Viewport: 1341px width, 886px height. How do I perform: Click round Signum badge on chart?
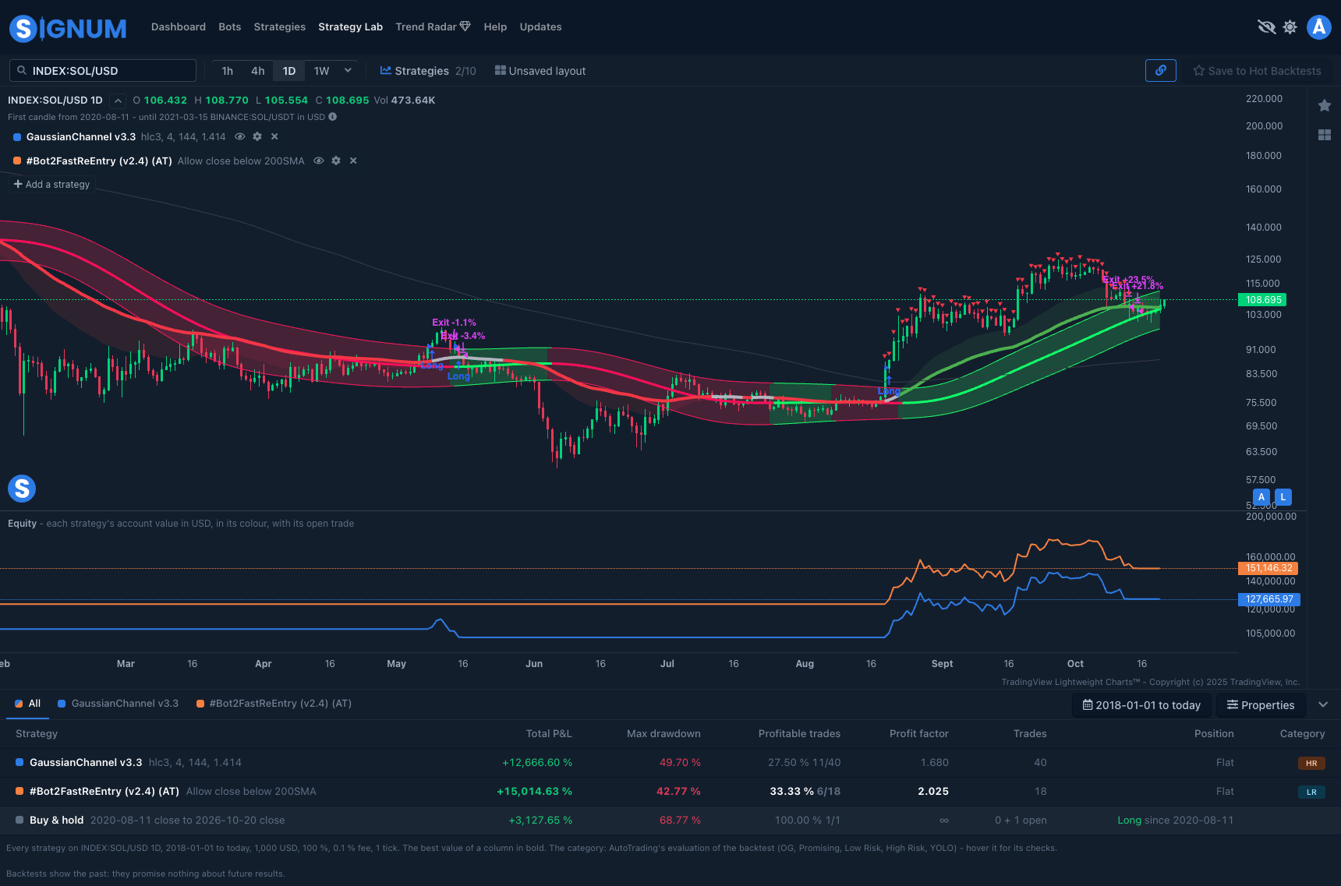click(22, 489)
